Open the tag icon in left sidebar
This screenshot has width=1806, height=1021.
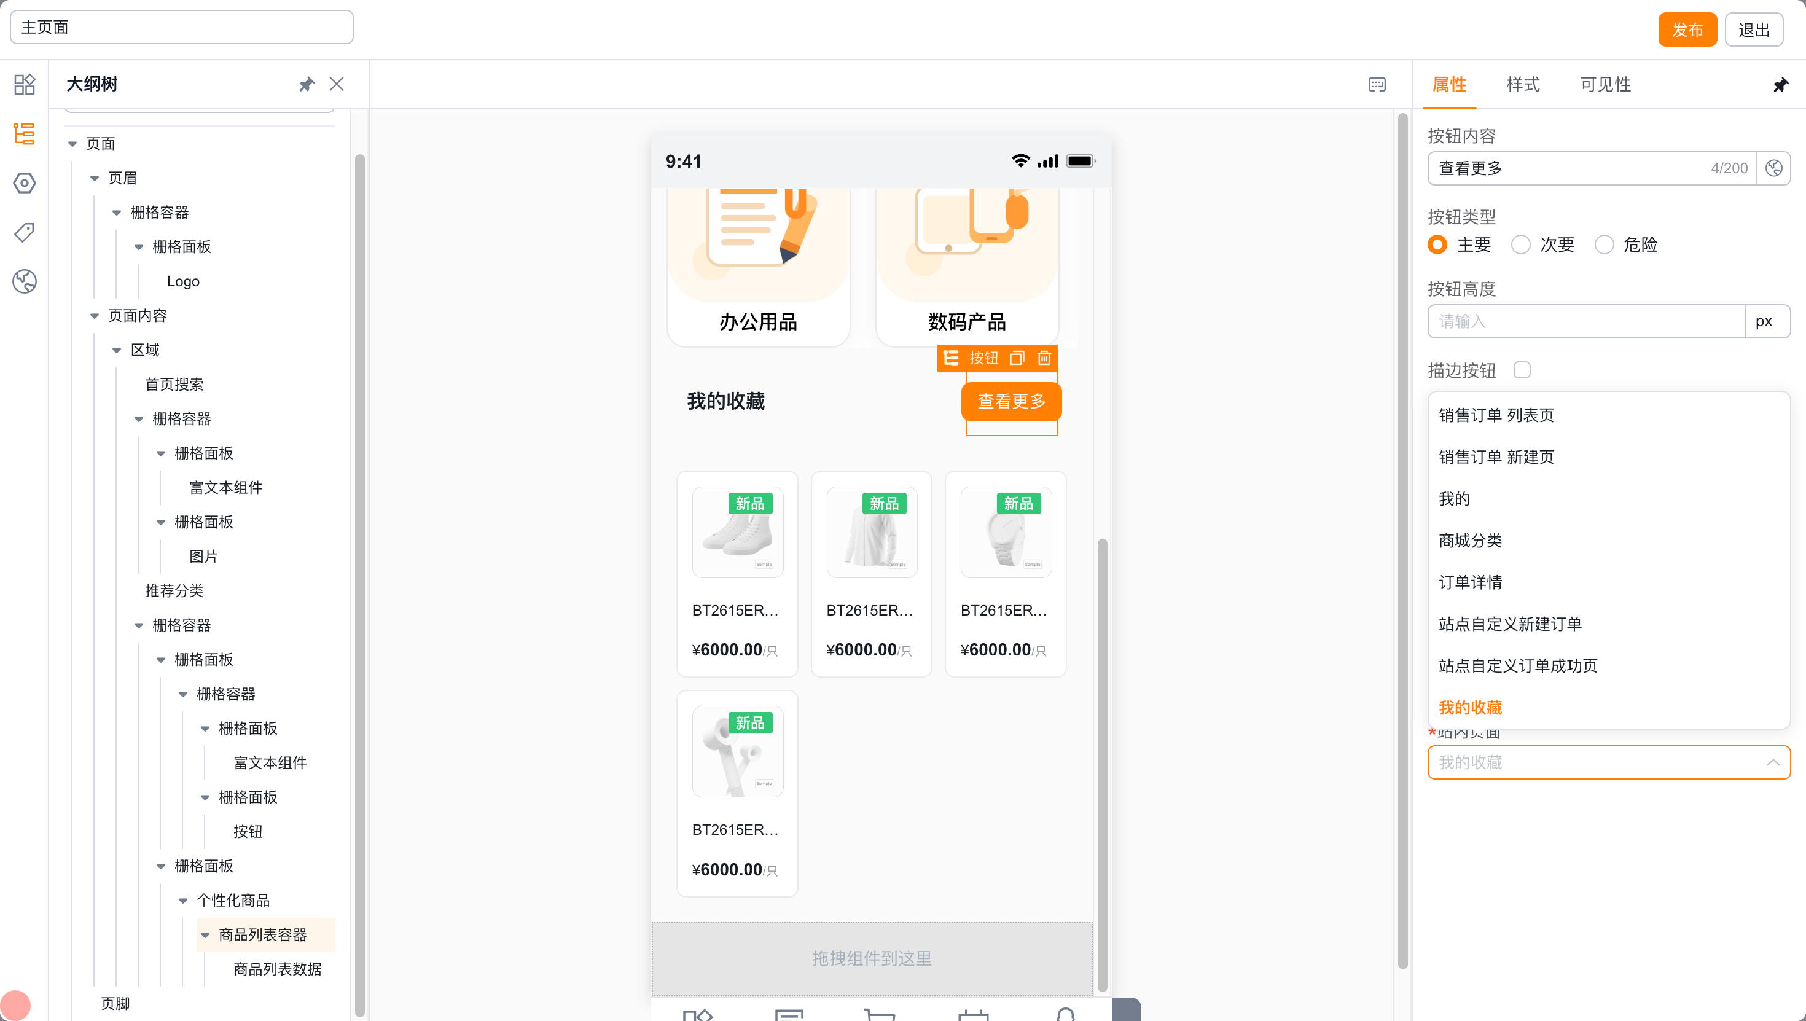[x=25, y=232]
